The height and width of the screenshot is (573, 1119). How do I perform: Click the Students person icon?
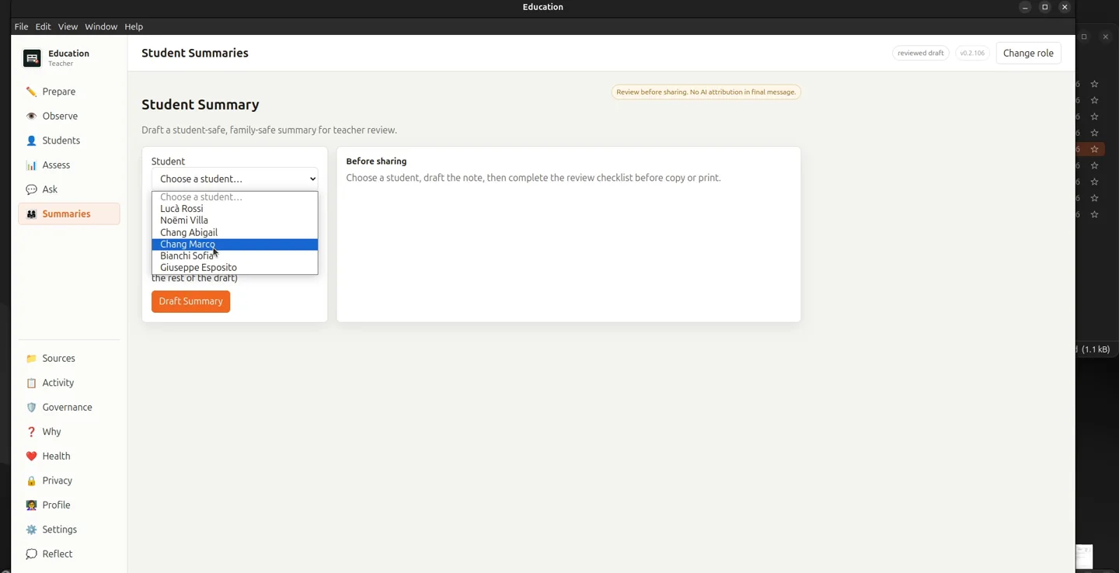[31, 141]
